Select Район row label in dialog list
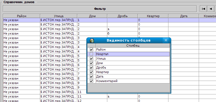 pyautogui.click(x=101, y=49)
